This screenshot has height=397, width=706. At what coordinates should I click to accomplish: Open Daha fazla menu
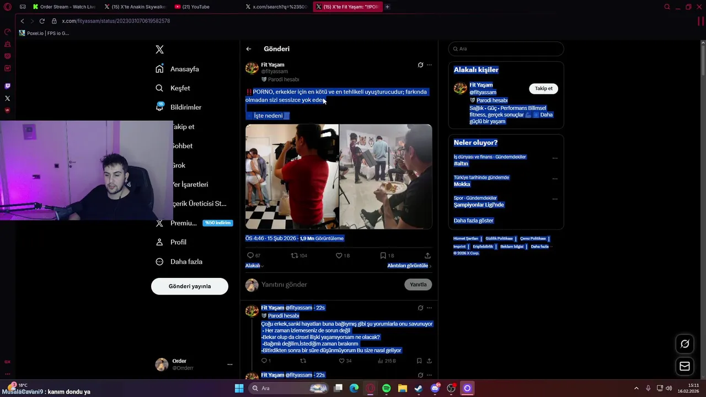tap(179, 261)
